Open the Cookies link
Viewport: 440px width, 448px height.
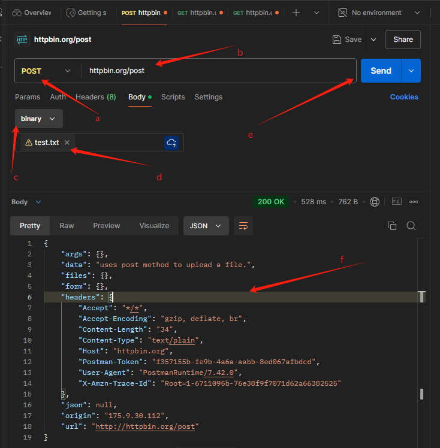[404, 97]
